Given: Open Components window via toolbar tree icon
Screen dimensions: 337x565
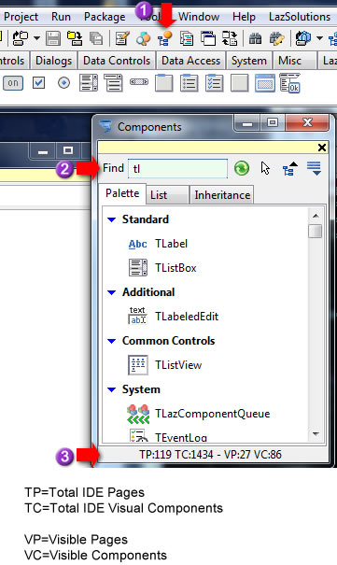Looking at the screenshot, I should 164,38.
